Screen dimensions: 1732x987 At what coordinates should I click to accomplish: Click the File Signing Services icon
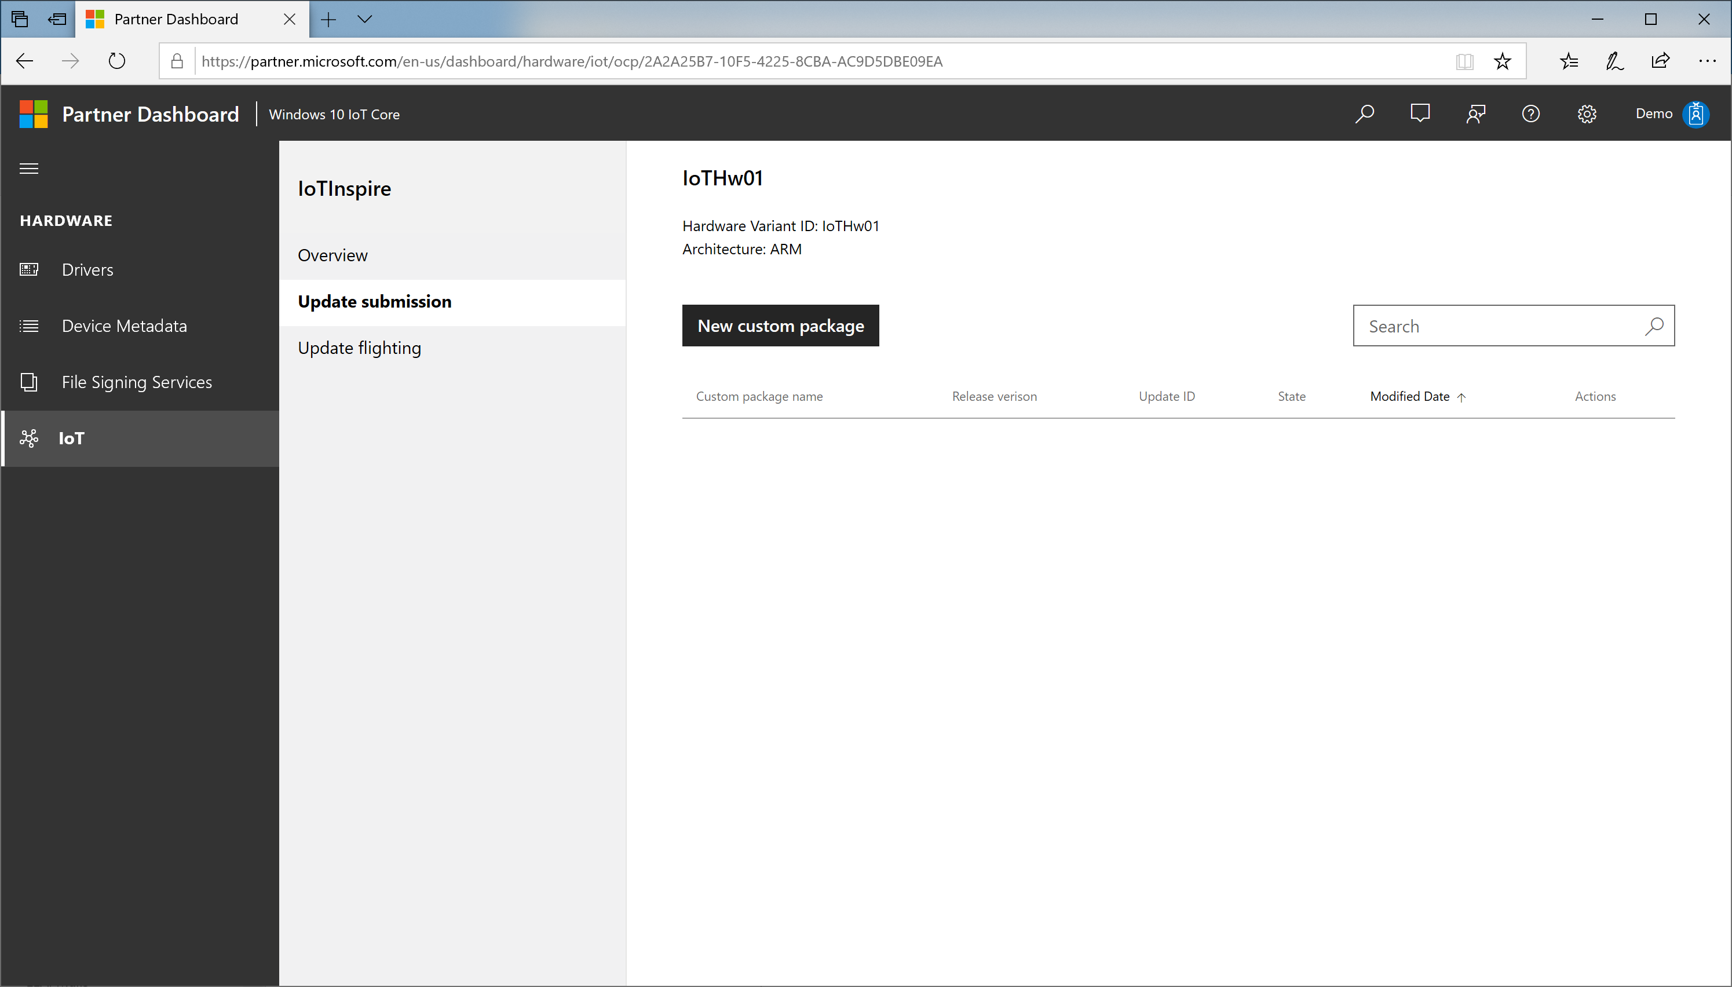(x=30, y=382)
